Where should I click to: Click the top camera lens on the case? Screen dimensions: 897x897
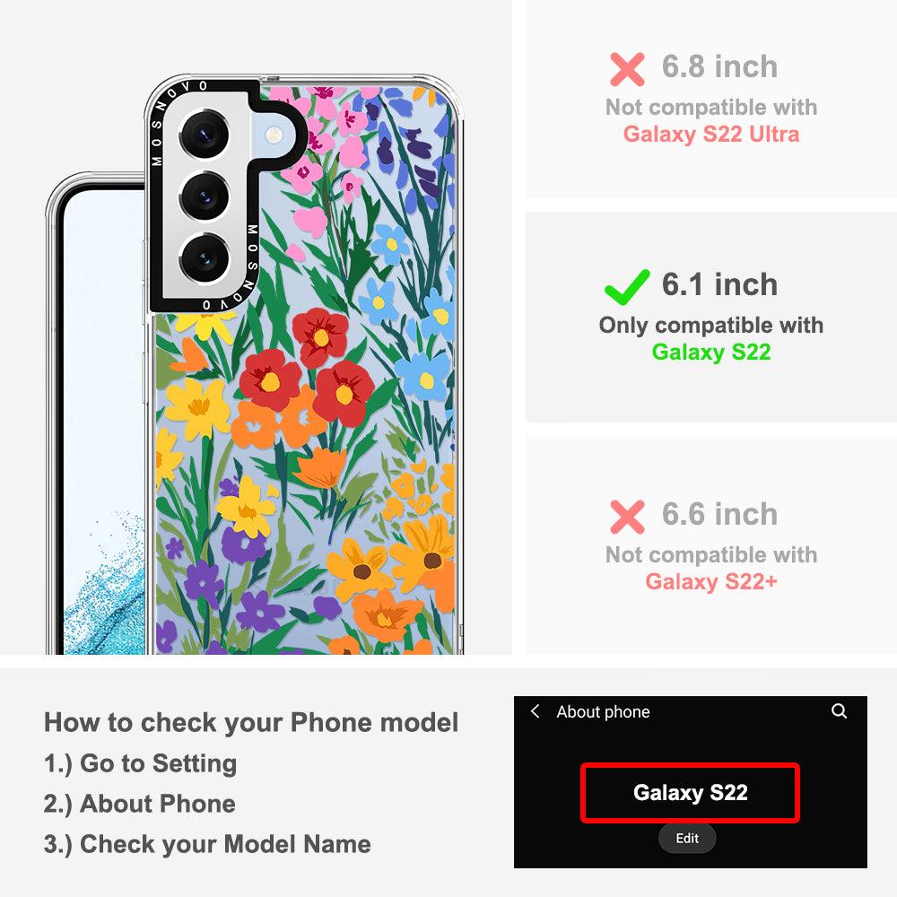click(x=205, y=135)
